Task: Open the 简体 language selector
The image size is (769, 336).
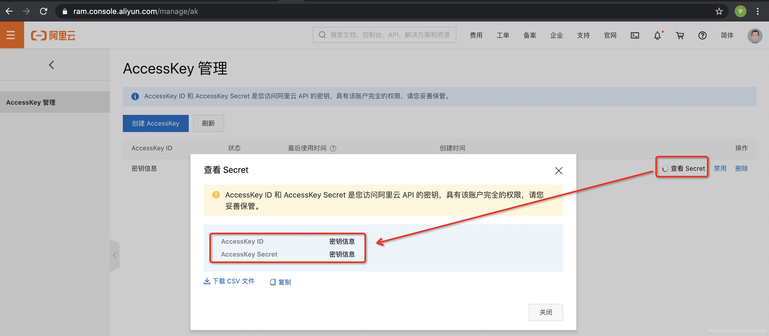Action: pyautogui.click(x=727, y=35)
